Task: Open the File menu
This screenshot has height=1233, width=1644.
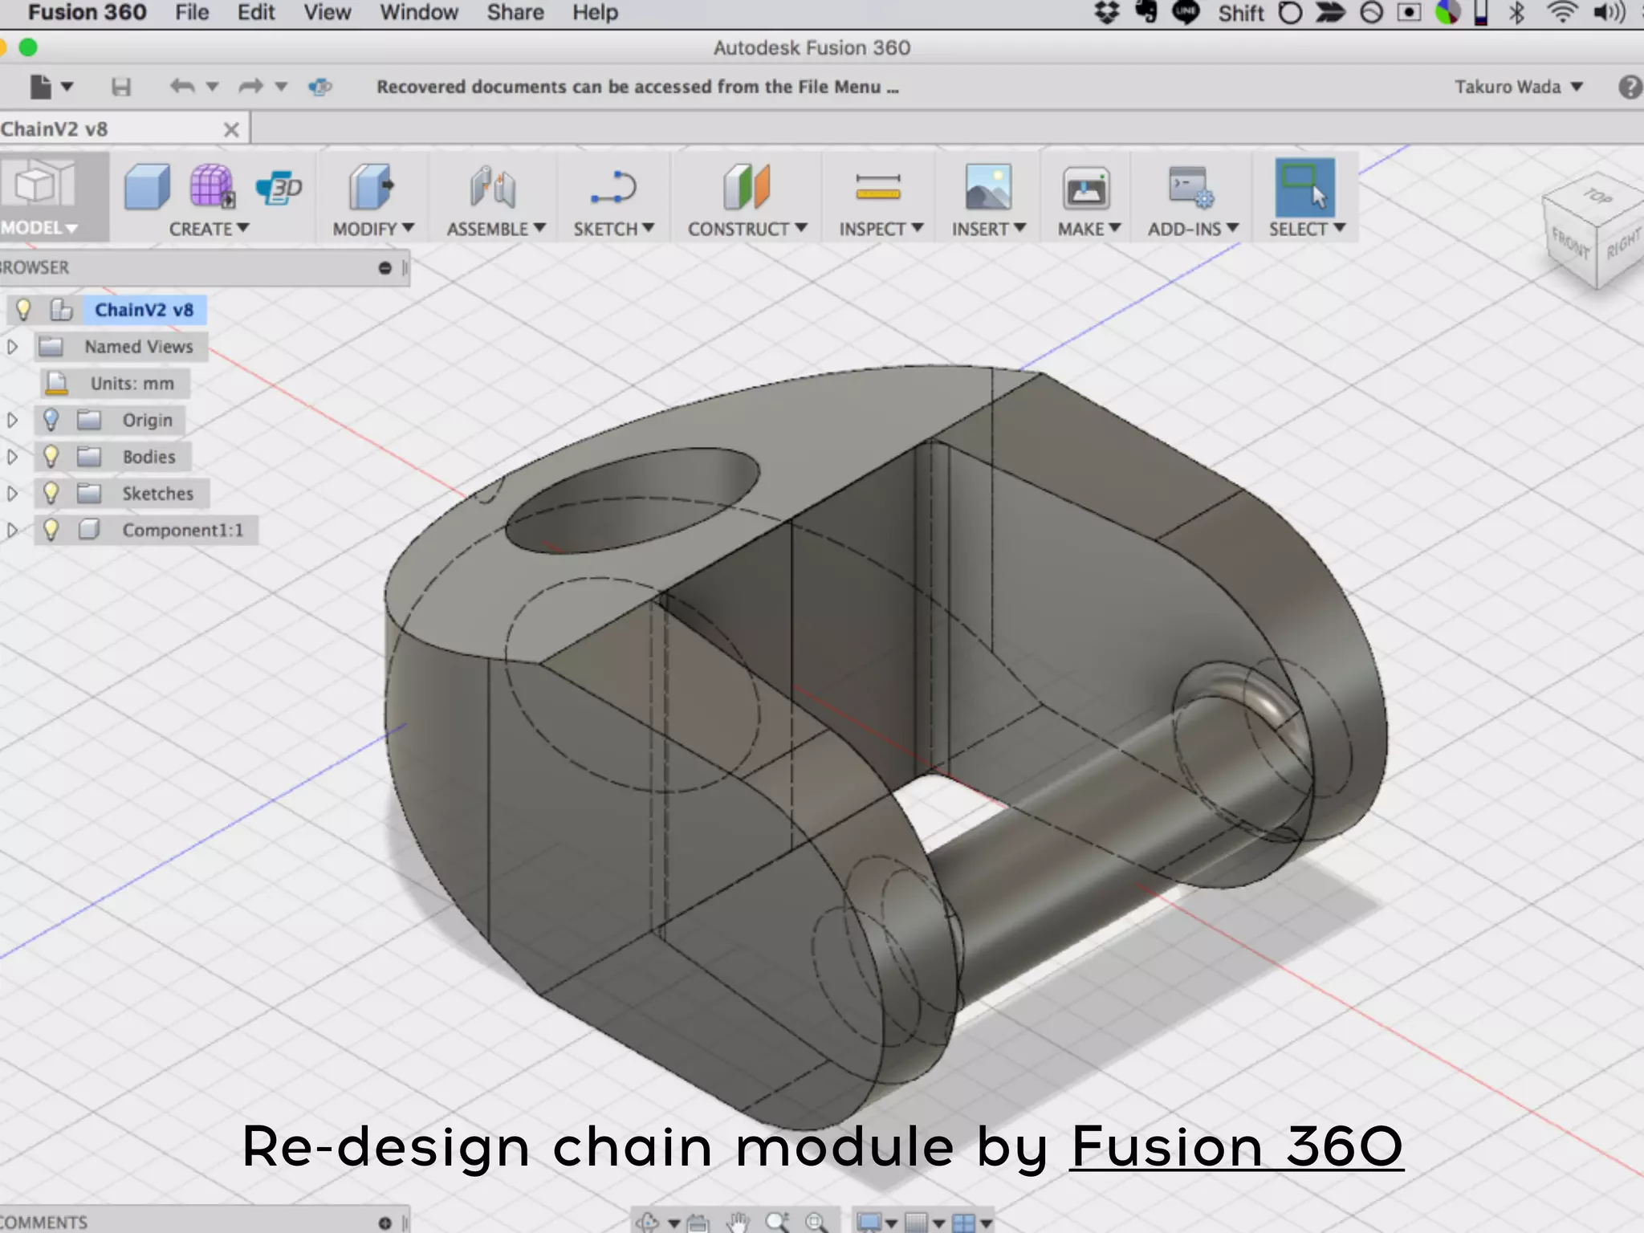Action: (x=192, y=13)
